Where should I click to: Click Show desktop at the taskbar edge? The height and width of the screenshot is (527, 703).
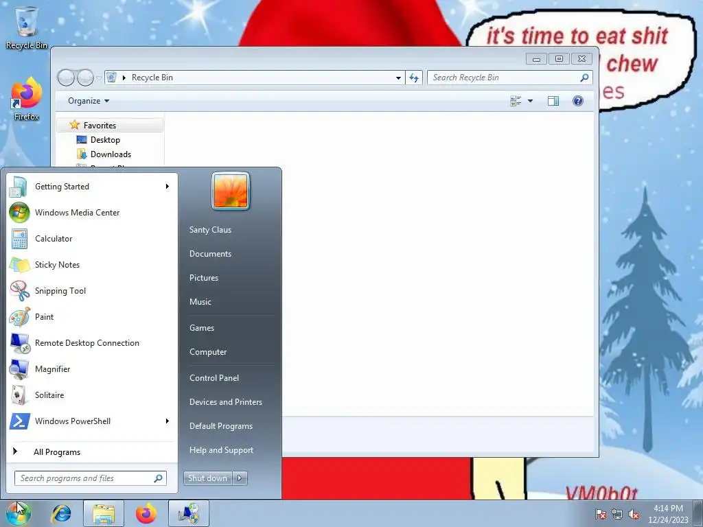coord(699,513)
